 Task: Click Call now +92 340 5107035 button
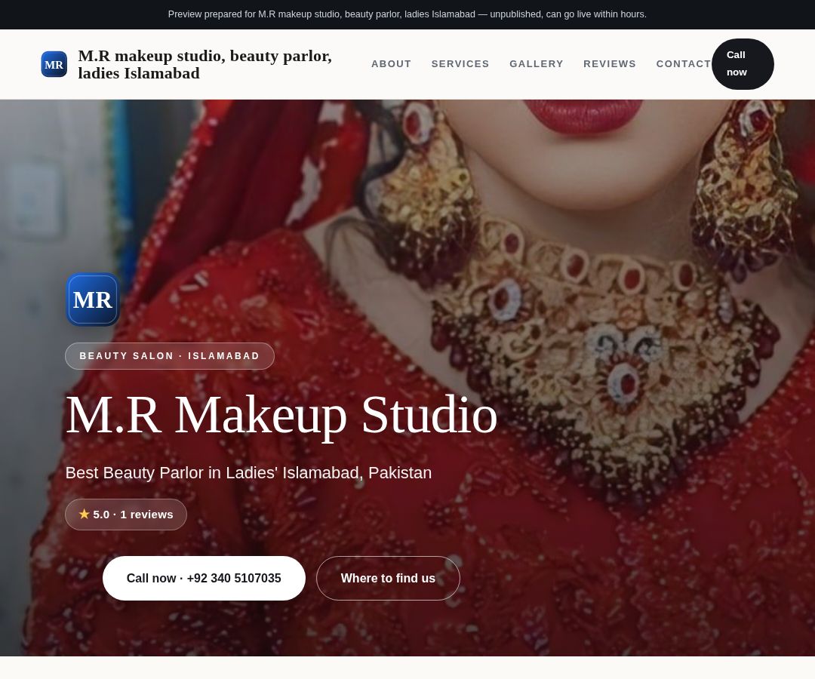[x=204, y=578]
